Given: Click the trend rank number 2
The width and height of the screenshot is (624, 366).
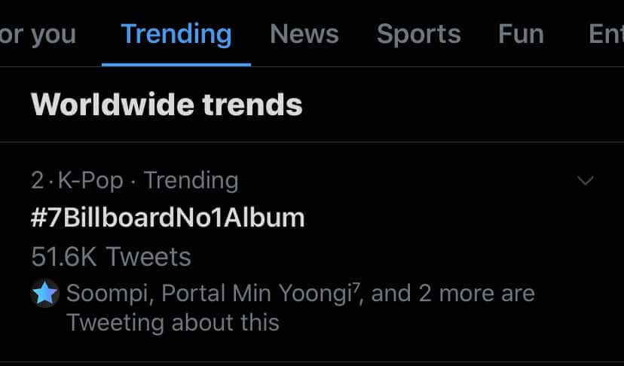Looking at the screenshot, I should pos(37,181).
